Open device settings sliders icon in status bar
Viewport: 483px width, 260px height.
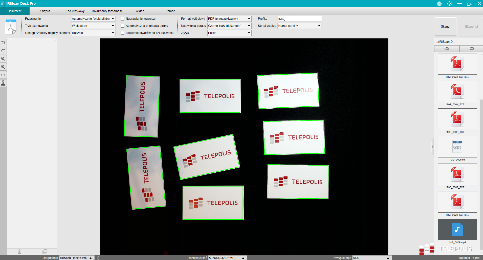[98, 258]
